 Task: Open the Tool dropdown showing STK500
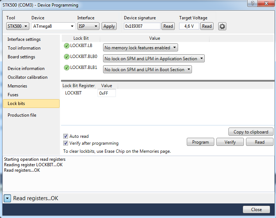[18, 26]
